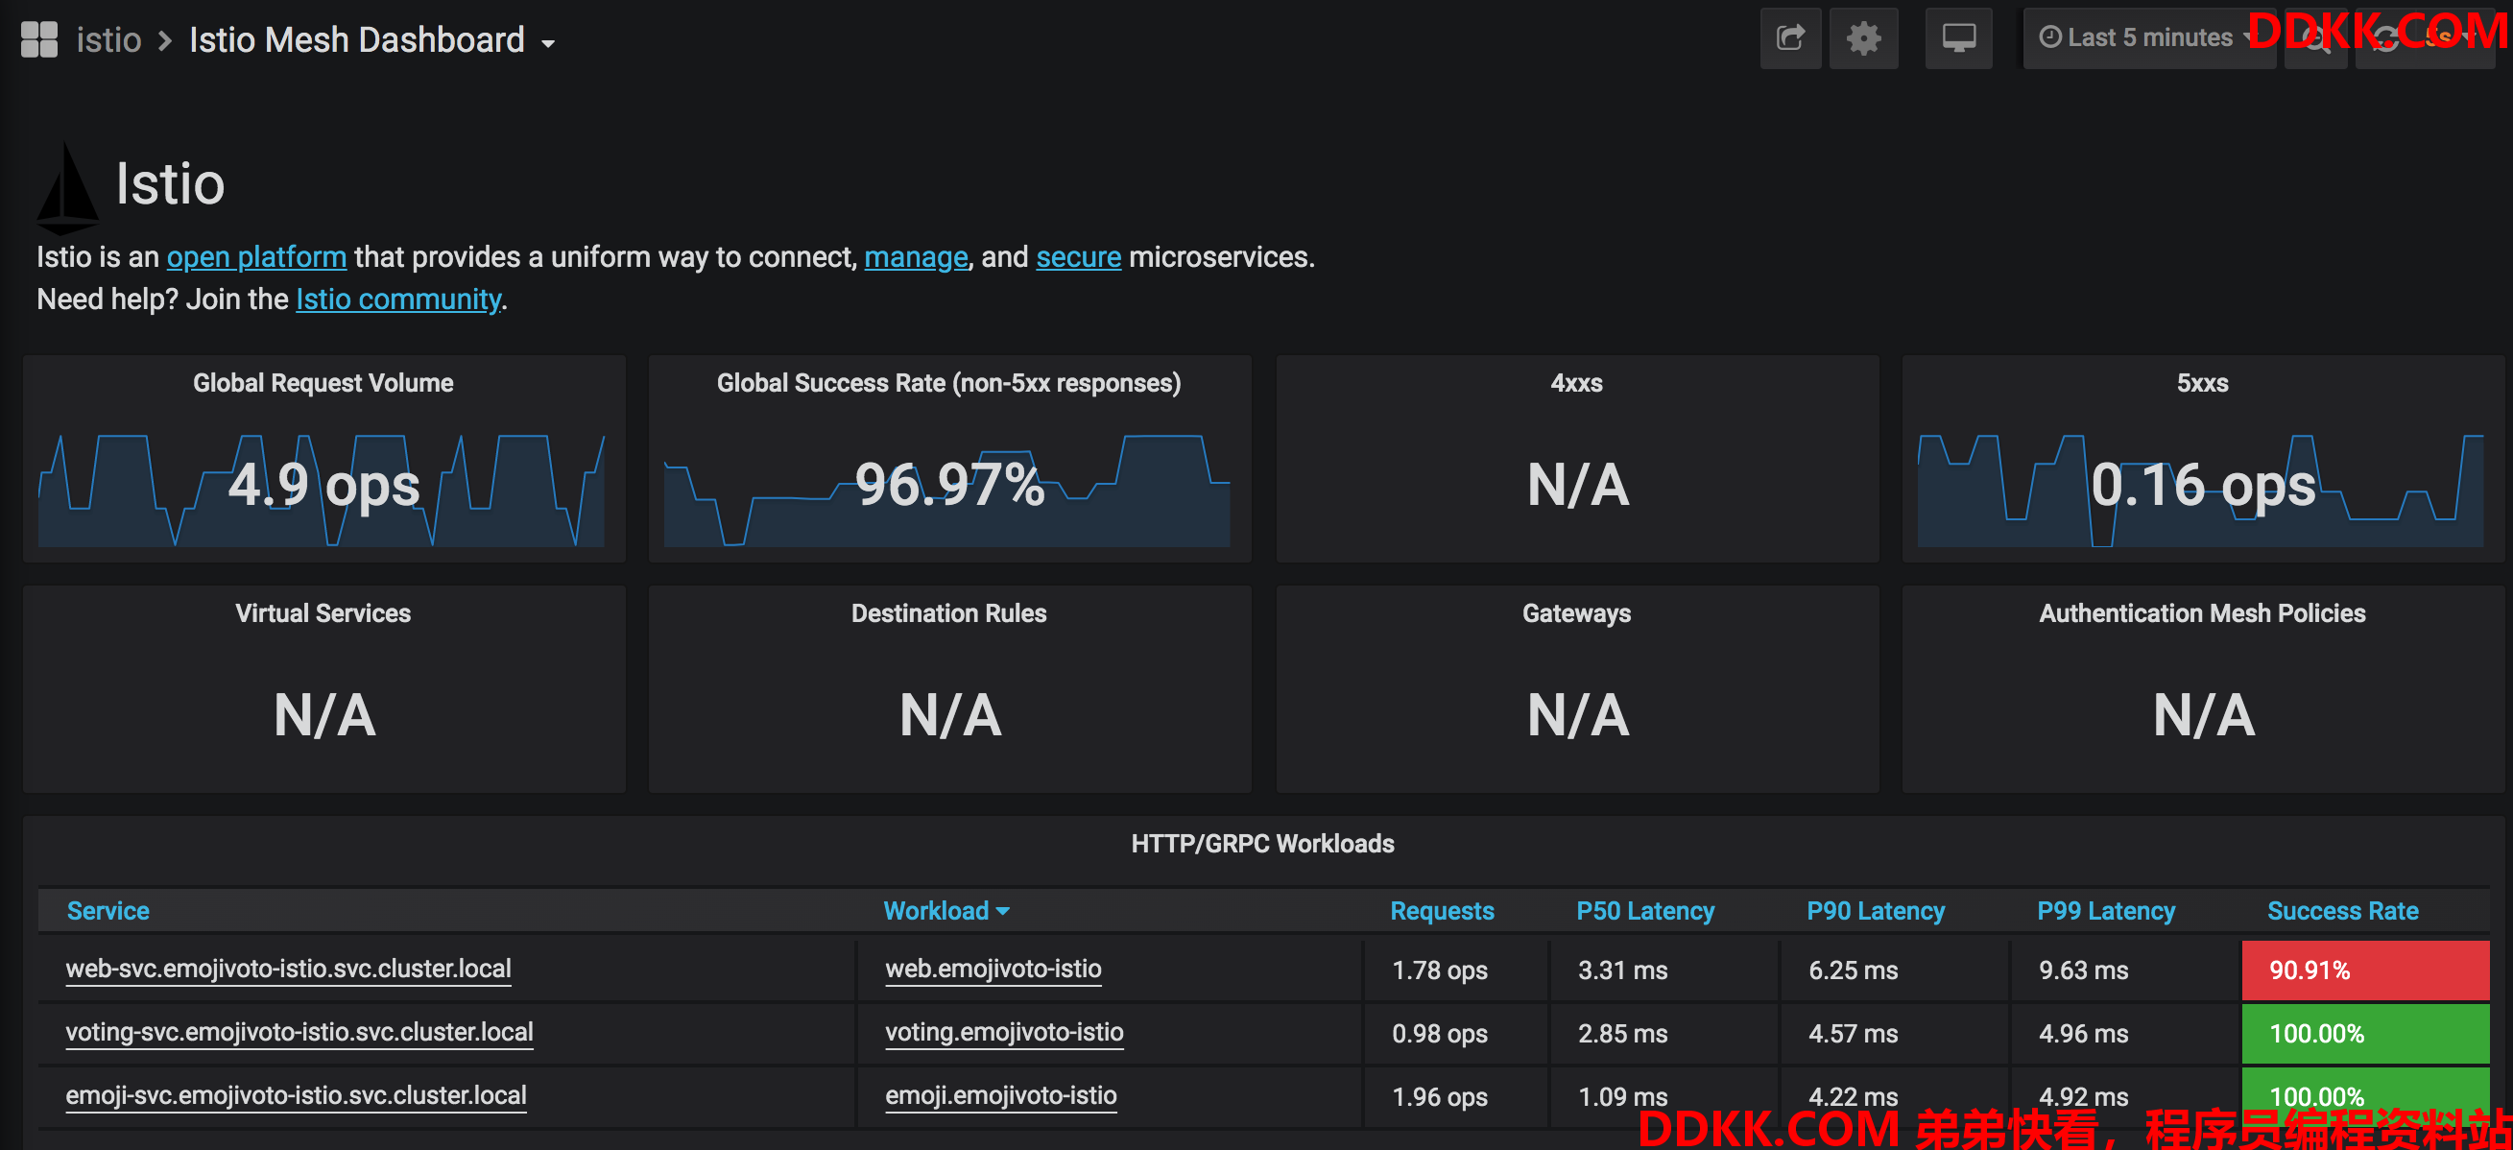Click the 2.85 ms P50 latency value
The width and height of the screenshot is (2513, 1150).
[x=1622, y=1034]
